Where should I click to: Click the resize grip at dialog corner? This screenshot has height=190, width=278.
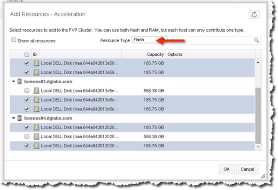(x=263, y=176)
